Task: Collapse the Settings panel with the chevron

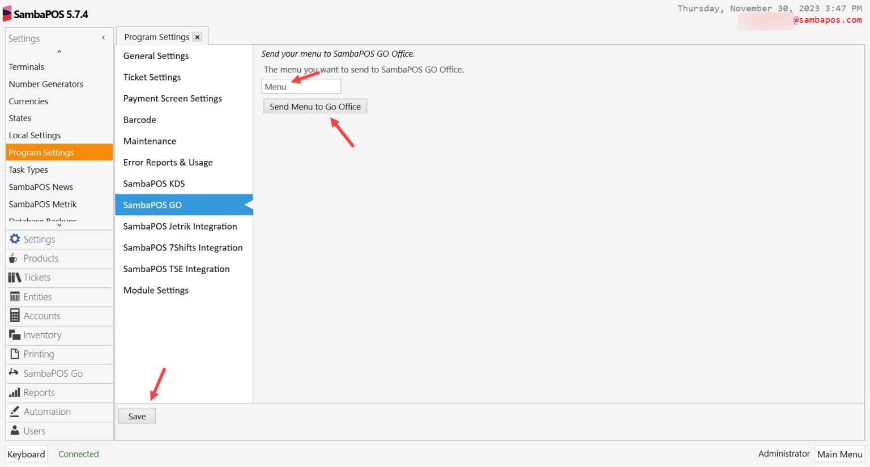Action: (x=103, y=37)
